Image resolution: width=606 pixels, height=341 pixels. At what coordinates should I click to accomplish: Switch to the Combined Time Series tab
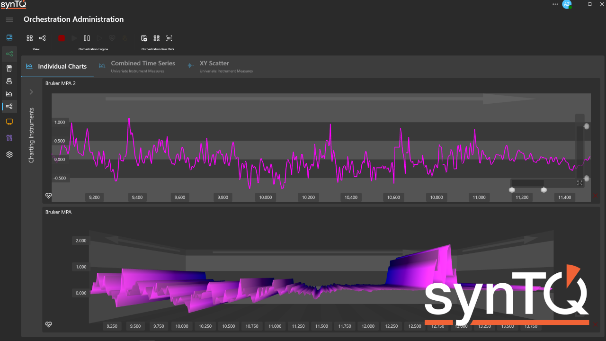pos(143,66)
